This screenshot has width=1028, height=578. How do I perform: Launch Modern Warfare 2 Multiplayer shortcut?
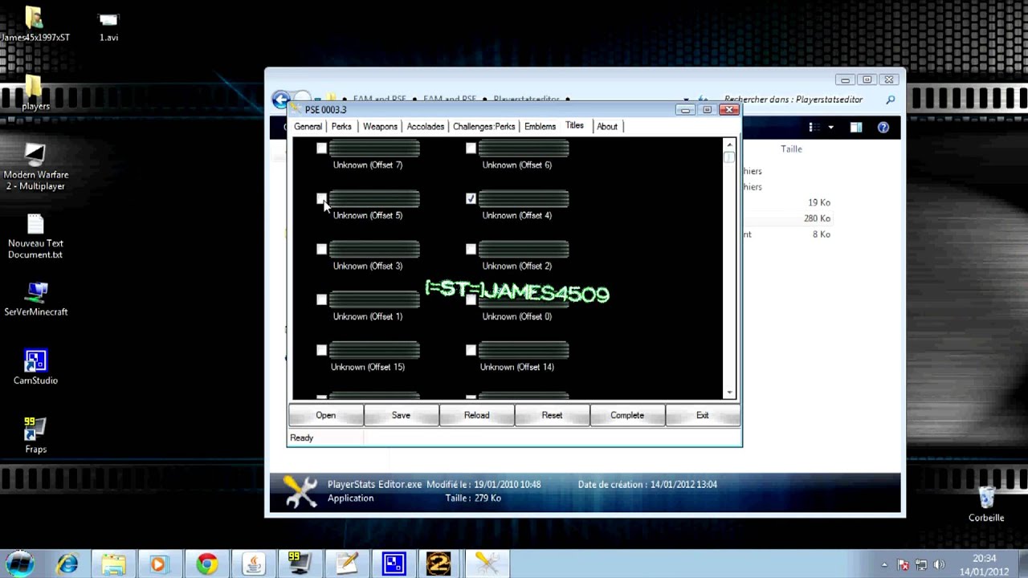35,167
